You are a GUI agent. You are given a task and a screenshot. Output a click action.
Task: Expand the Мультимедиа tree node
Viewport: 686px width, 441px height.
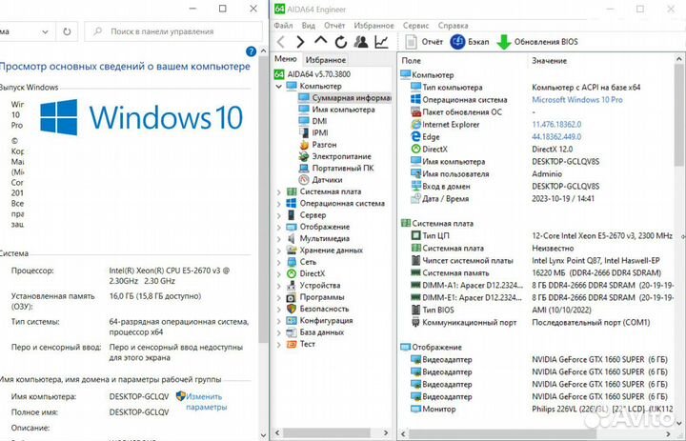click(278, 239)
